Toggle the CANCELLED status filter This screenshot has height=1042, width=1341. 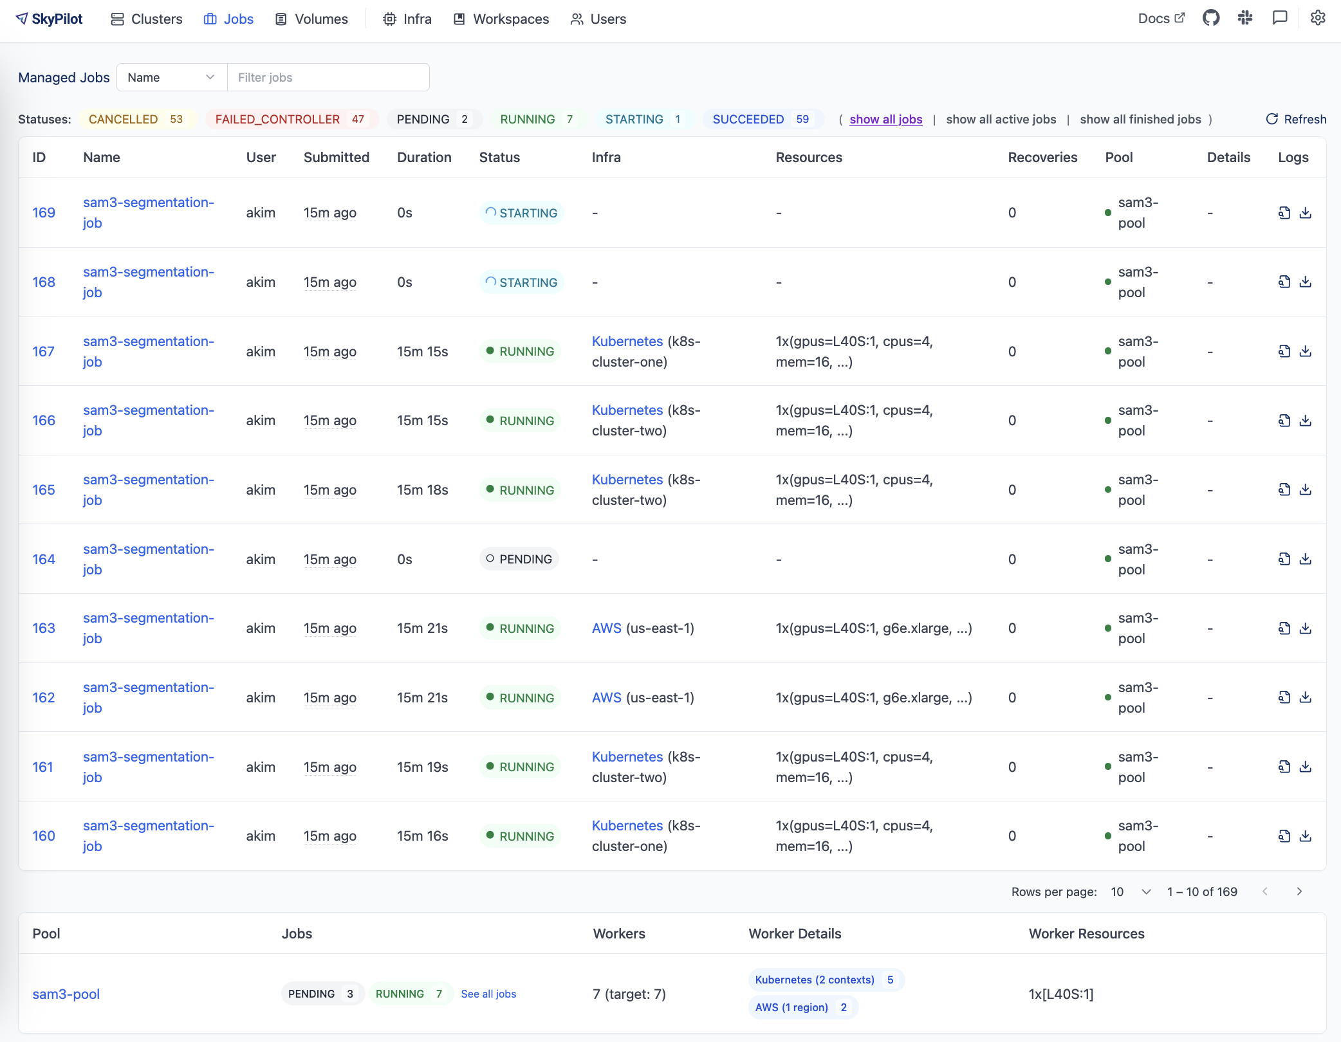point(136,119)
